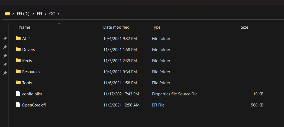Select the Resources folder icon

click(18, 72)
